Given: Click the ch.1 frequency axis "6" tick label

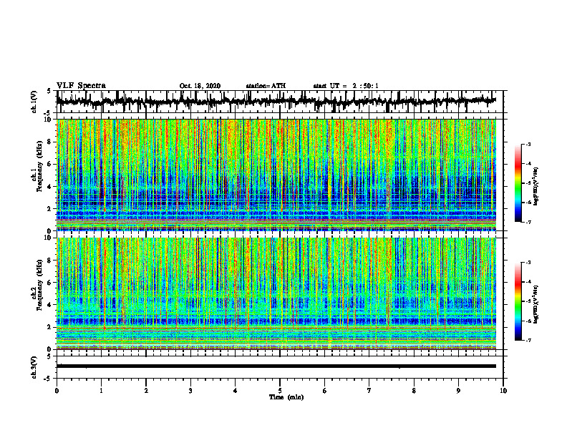Looking at the screenshot, I should [x=50, y=164].
